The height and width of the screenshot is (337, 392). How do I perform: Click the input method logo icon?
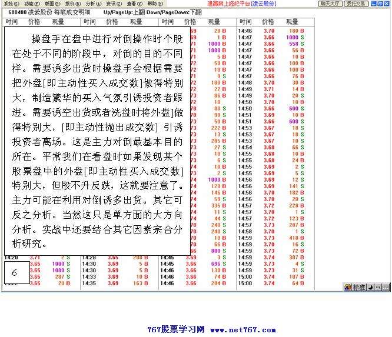[348, 288]
